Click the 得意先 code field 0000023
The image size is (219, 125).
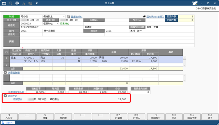click(31, 24)
